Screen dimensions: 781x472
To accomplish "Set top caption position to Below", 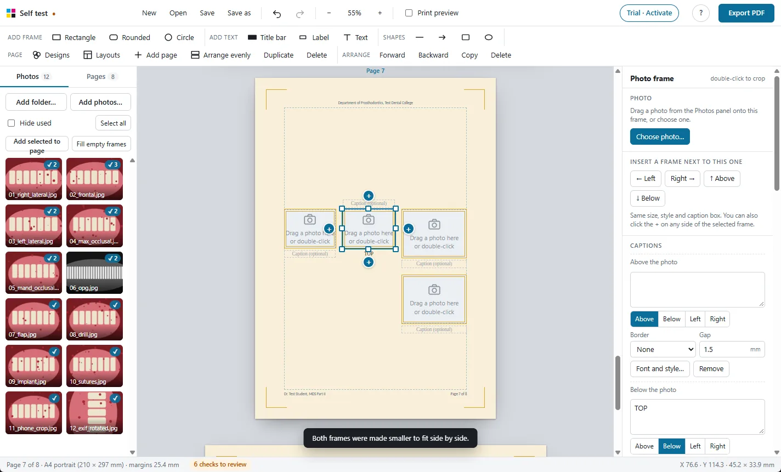I will tap(671, 319).
